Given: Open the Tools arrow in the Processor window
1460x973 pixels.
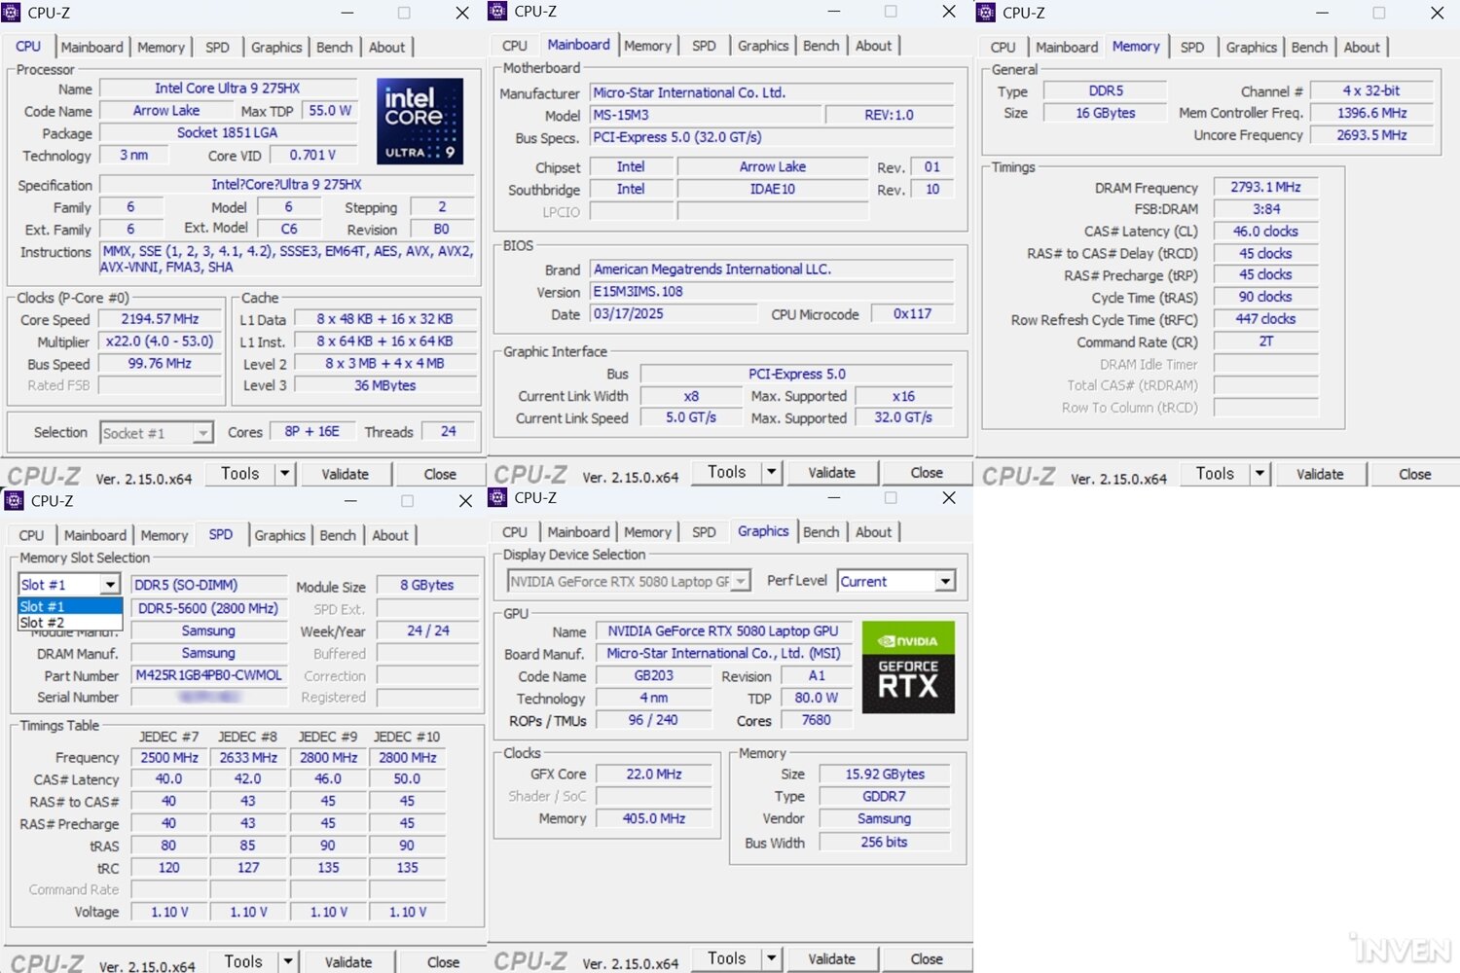Looking at the screenshot, I should [x=285, y=474].
